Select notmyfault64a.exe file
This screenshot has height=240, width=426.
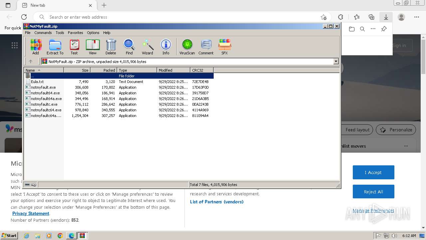(x=119, y=99)
